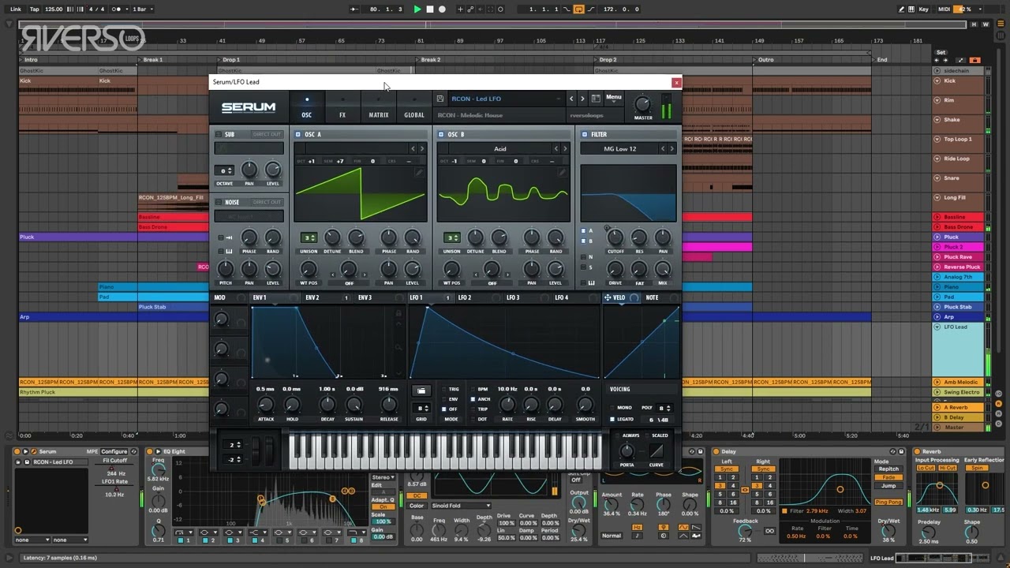Viewport: 1010px width, 568px height.
Task: Arm the transport Record button
Action: pyautogui.click(x=442, y=9)
